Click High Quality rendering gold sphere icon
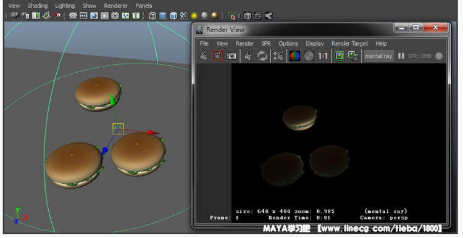The width and height of the screenshot is (463, 238). point(215,15)
